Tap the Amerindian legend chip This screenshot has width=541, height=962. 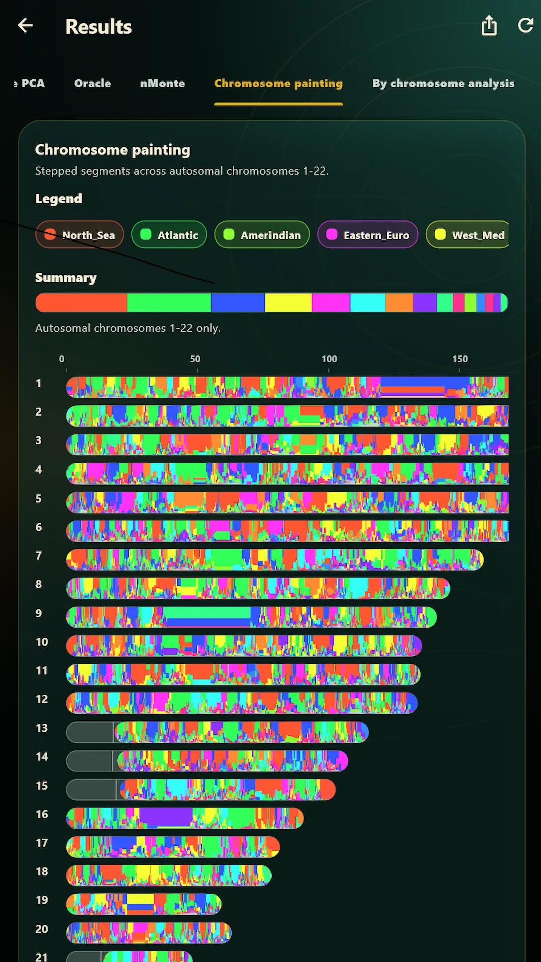tap(262, 234)
